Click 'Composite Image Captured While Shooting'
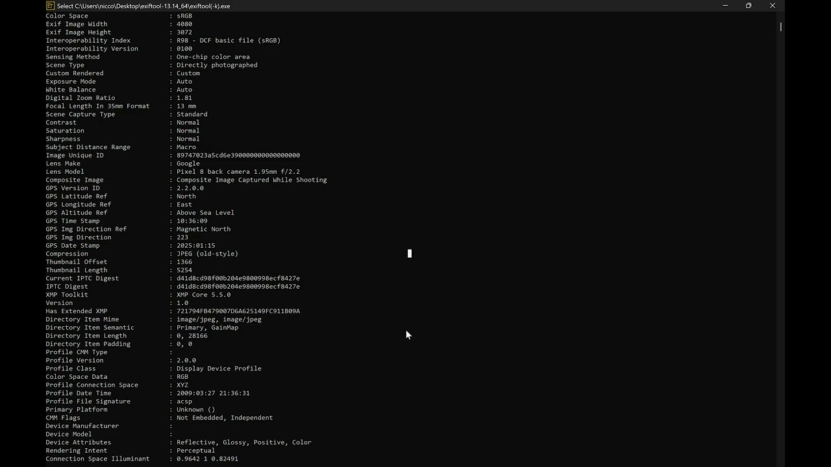 [252, 180]
